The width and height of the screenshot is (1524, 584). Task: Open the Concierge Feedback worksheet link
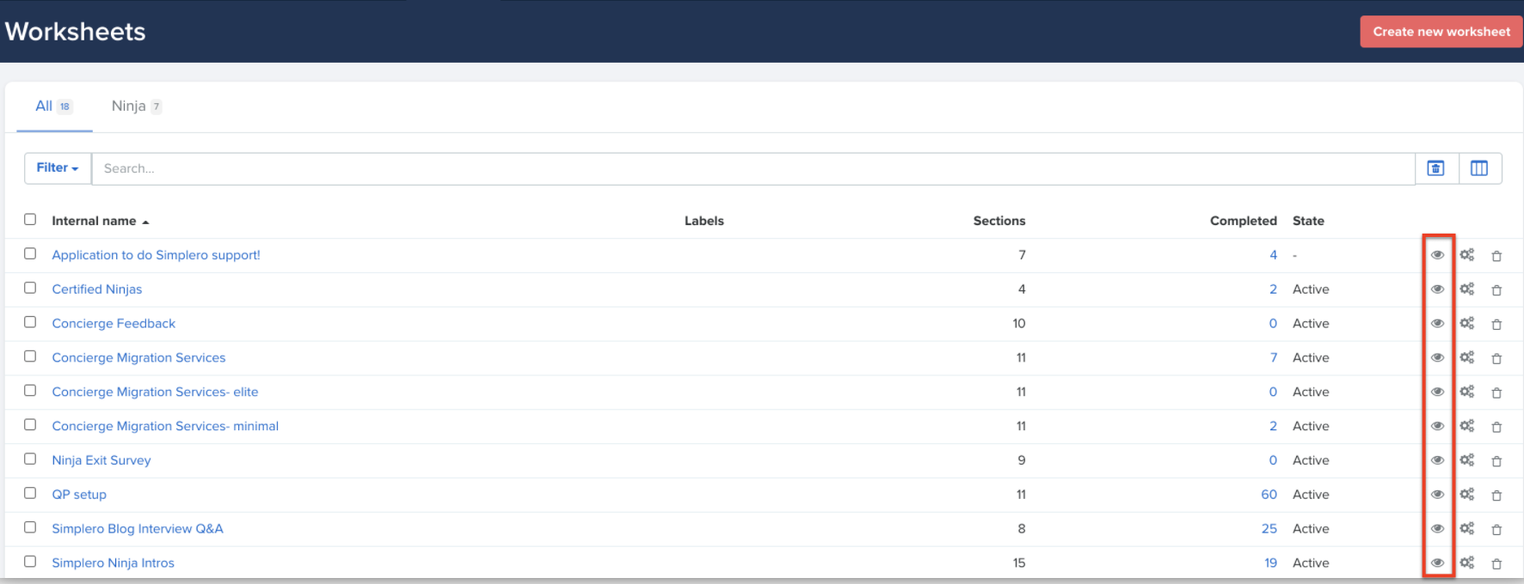coord(114,324)
